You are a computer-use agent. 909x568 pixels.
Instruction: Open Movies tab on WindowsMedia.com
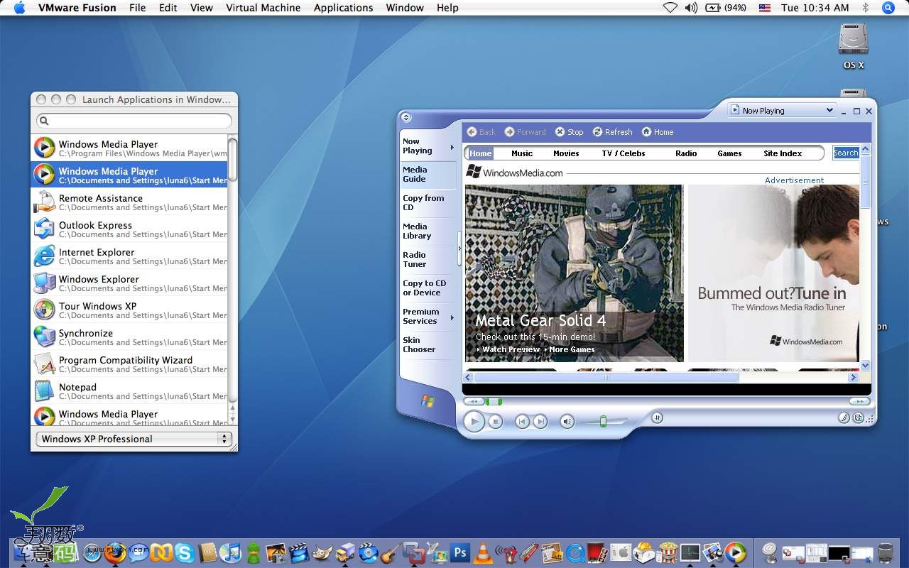pyautogui.click(x=566, y=153)
